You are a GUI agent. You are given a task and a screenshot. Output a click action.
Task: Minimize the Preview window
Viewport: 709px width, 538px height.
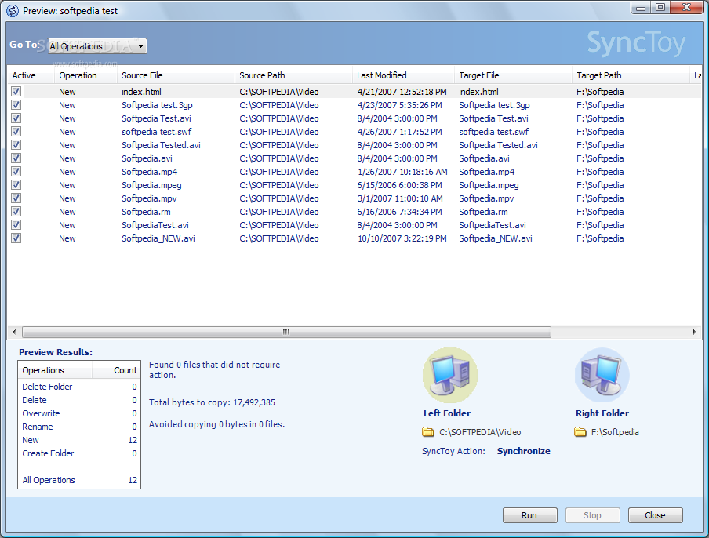[641, 7]
